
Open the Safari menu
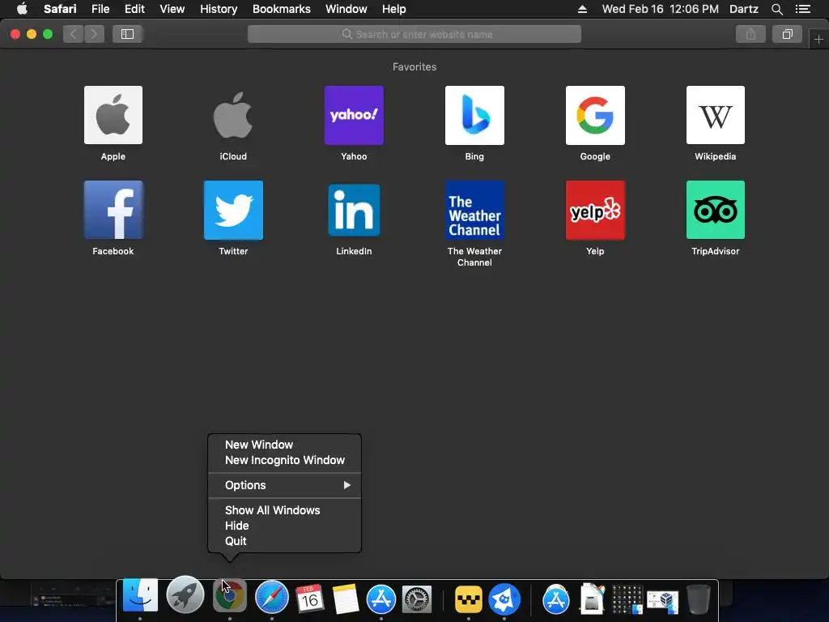click(60, 9)
